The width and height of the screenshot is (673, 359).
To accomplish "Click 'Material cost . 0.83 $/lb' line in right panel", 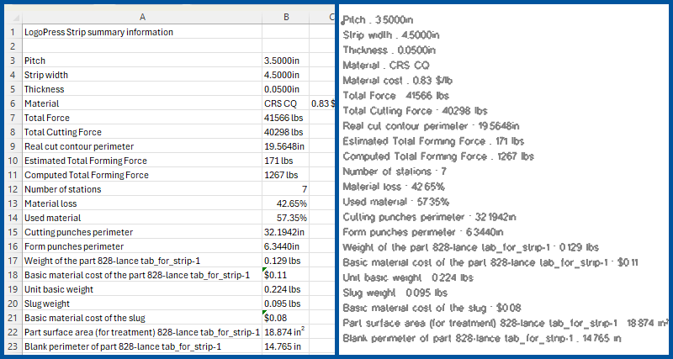I will pos(398,81).
